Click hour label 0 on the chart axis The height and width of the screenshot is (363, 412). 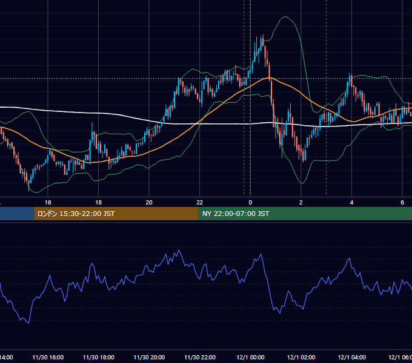pyautogui.click(x=250, y=203)
